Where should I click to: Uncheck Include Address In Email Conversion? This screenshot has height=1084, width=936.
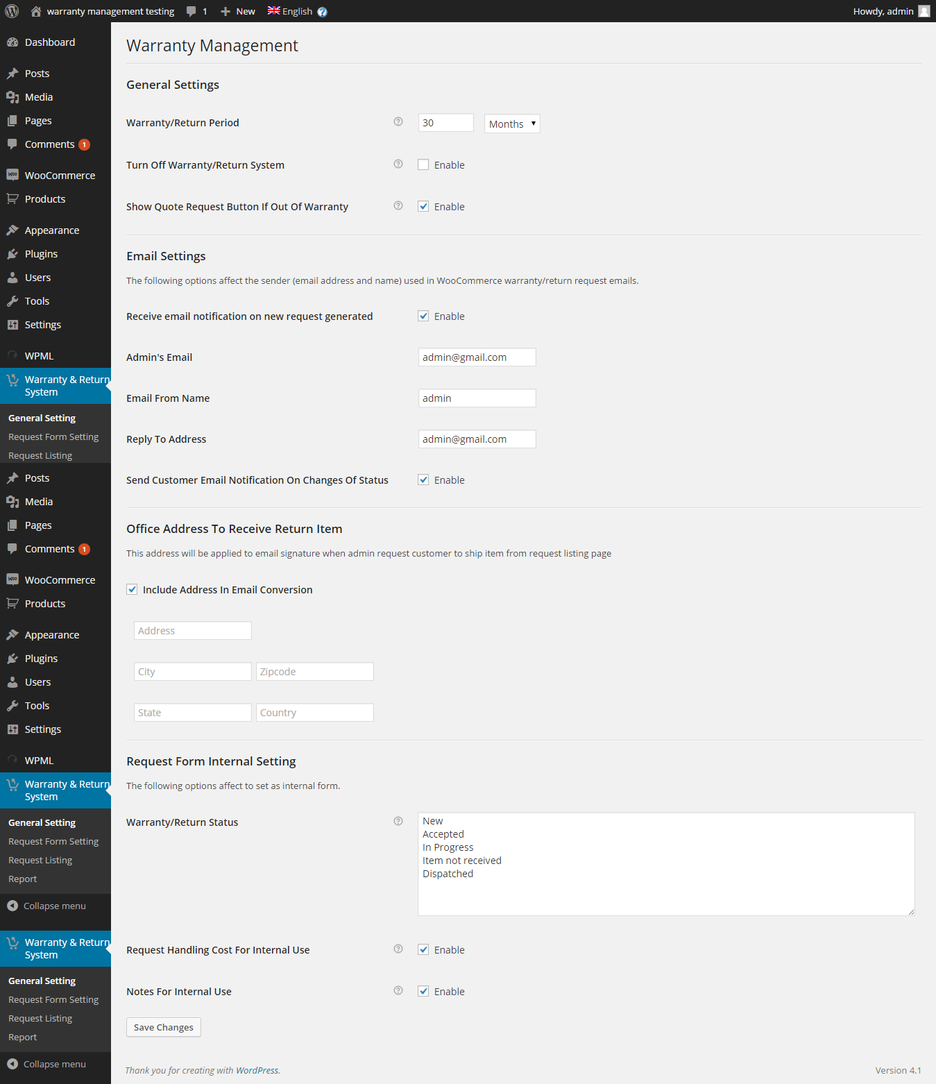click(x=132, y=589)
